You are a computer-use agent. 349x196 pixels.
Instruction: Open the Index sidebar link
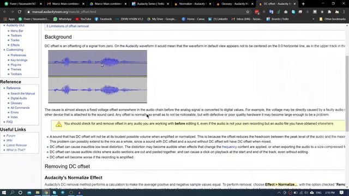click(14, 117)
